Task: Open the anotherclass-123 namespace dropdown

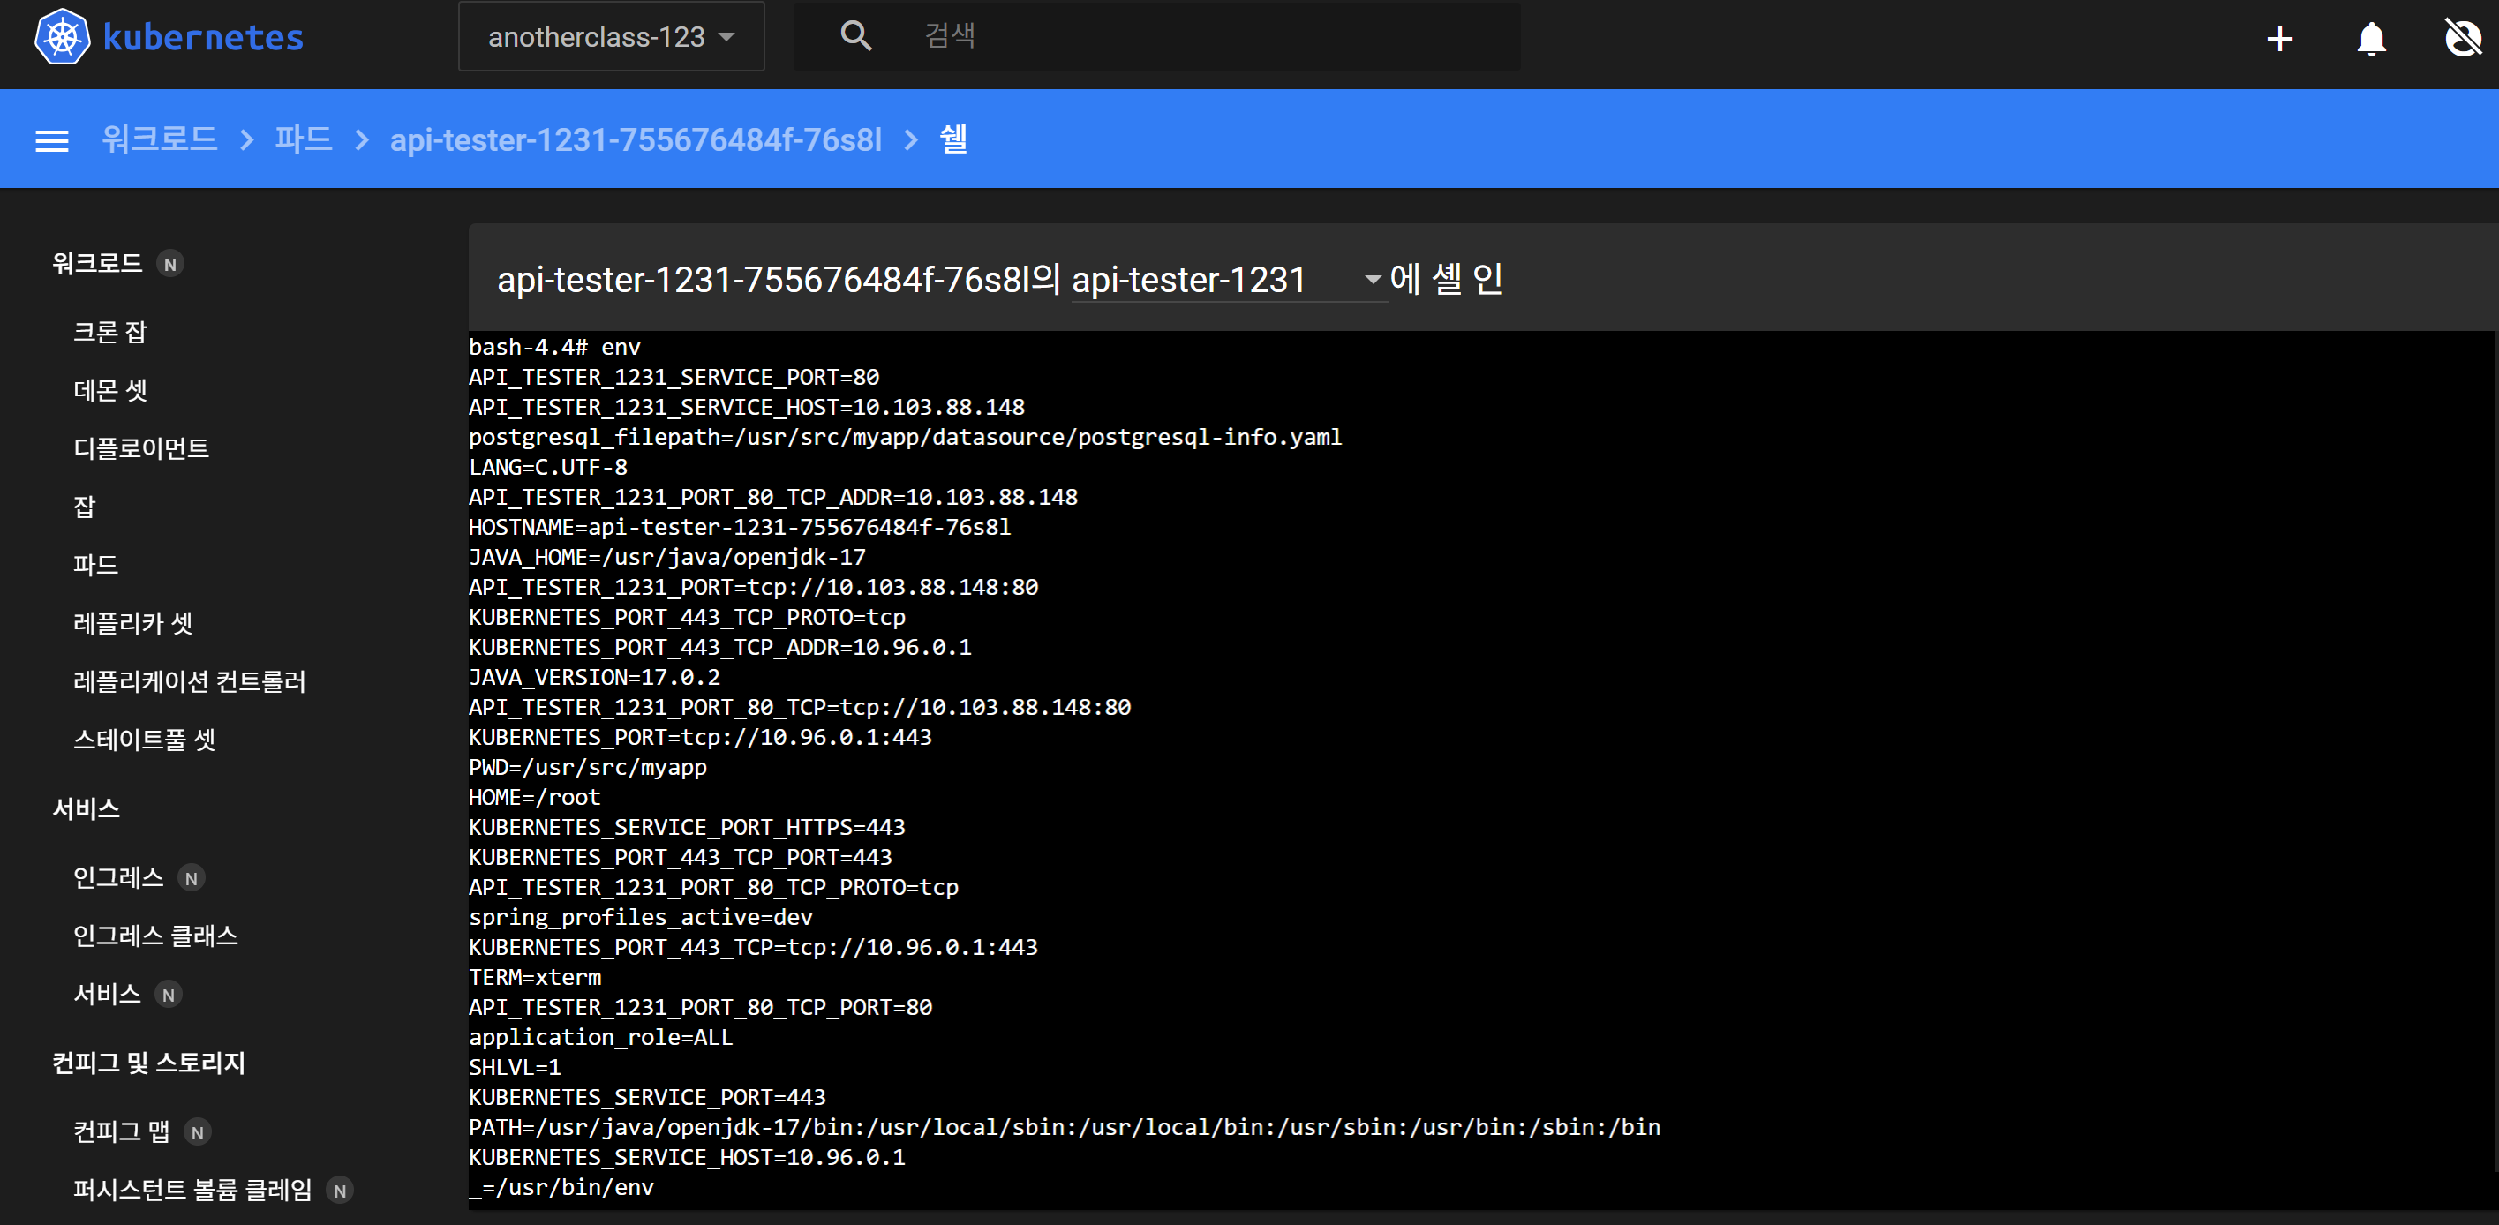Action: [610, 37]
